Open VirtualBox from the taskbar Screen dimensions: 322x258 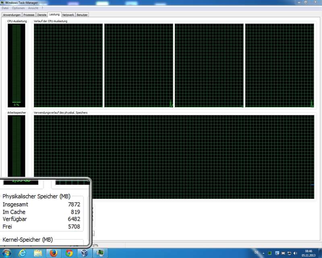click(x=85, y=253)
